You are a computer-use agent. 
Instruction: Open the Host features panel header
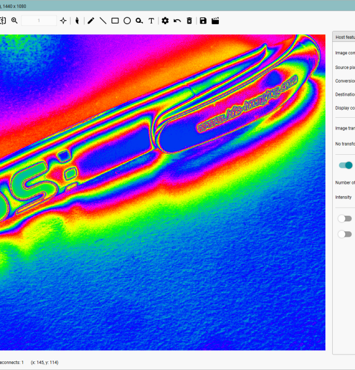coord(344,37)
